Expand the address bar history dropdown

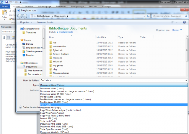[144, 16]
